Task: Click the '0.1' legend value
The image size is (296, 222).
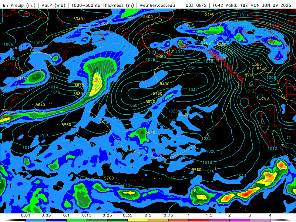Action: click(x=67, y=215)
